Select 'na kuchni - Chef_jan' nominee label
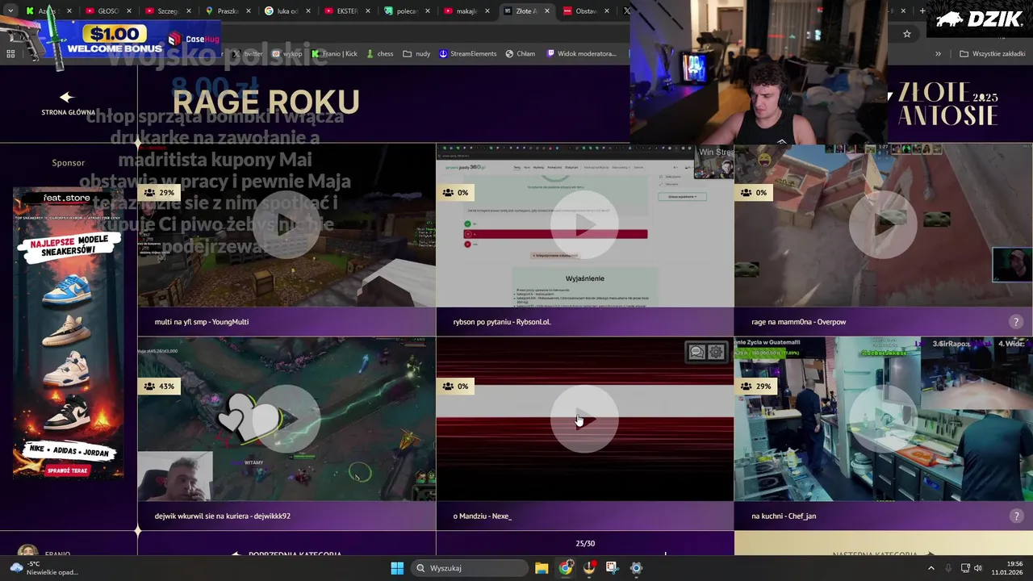 (x=784, y=516)
